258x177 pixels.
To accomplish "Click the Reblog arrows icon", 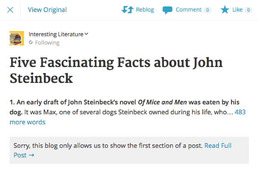I will [x=127, y=10].
